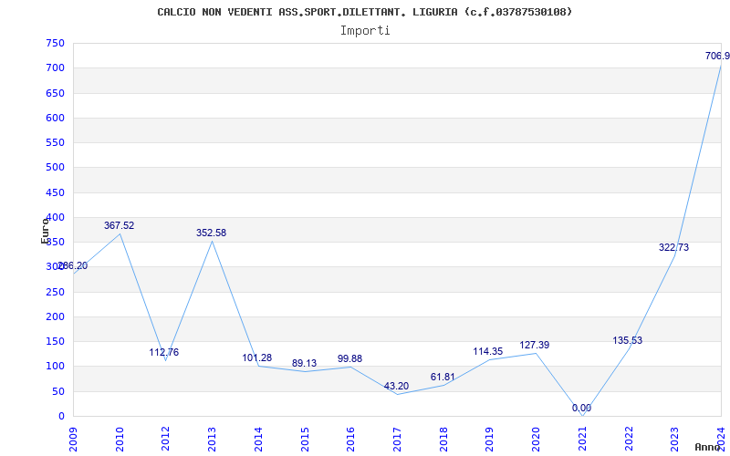Viewport: 730px width, 456px height.
Task: Click the 43.20 data label for 2017
Action: 396,387
